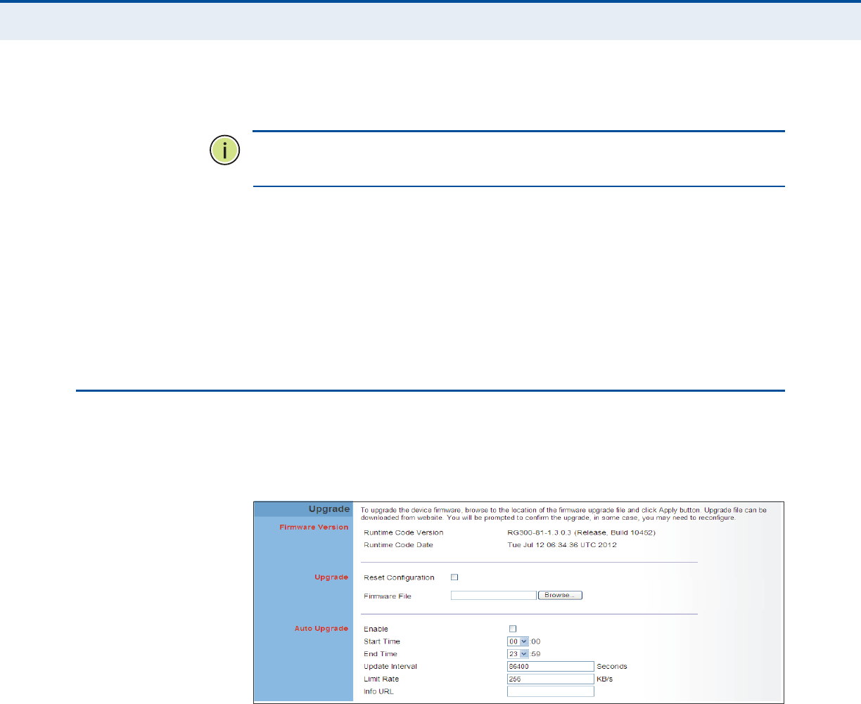Click the KB/s unit text
861x704 pixels.
(605, 679)
